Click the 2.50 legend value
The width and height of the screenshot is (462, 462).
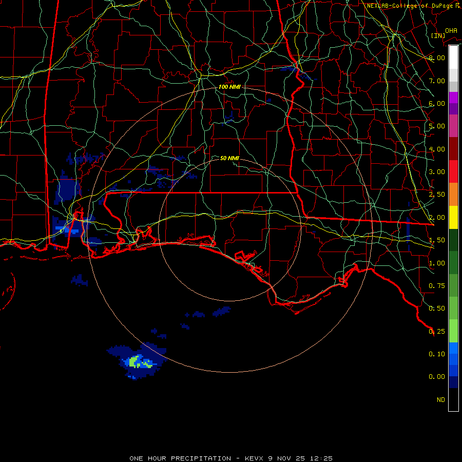437,195
